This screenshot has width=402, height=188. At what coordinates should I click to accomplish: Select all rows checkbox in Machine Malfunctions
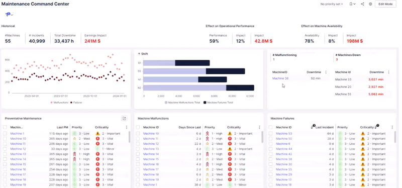(138, 127)
